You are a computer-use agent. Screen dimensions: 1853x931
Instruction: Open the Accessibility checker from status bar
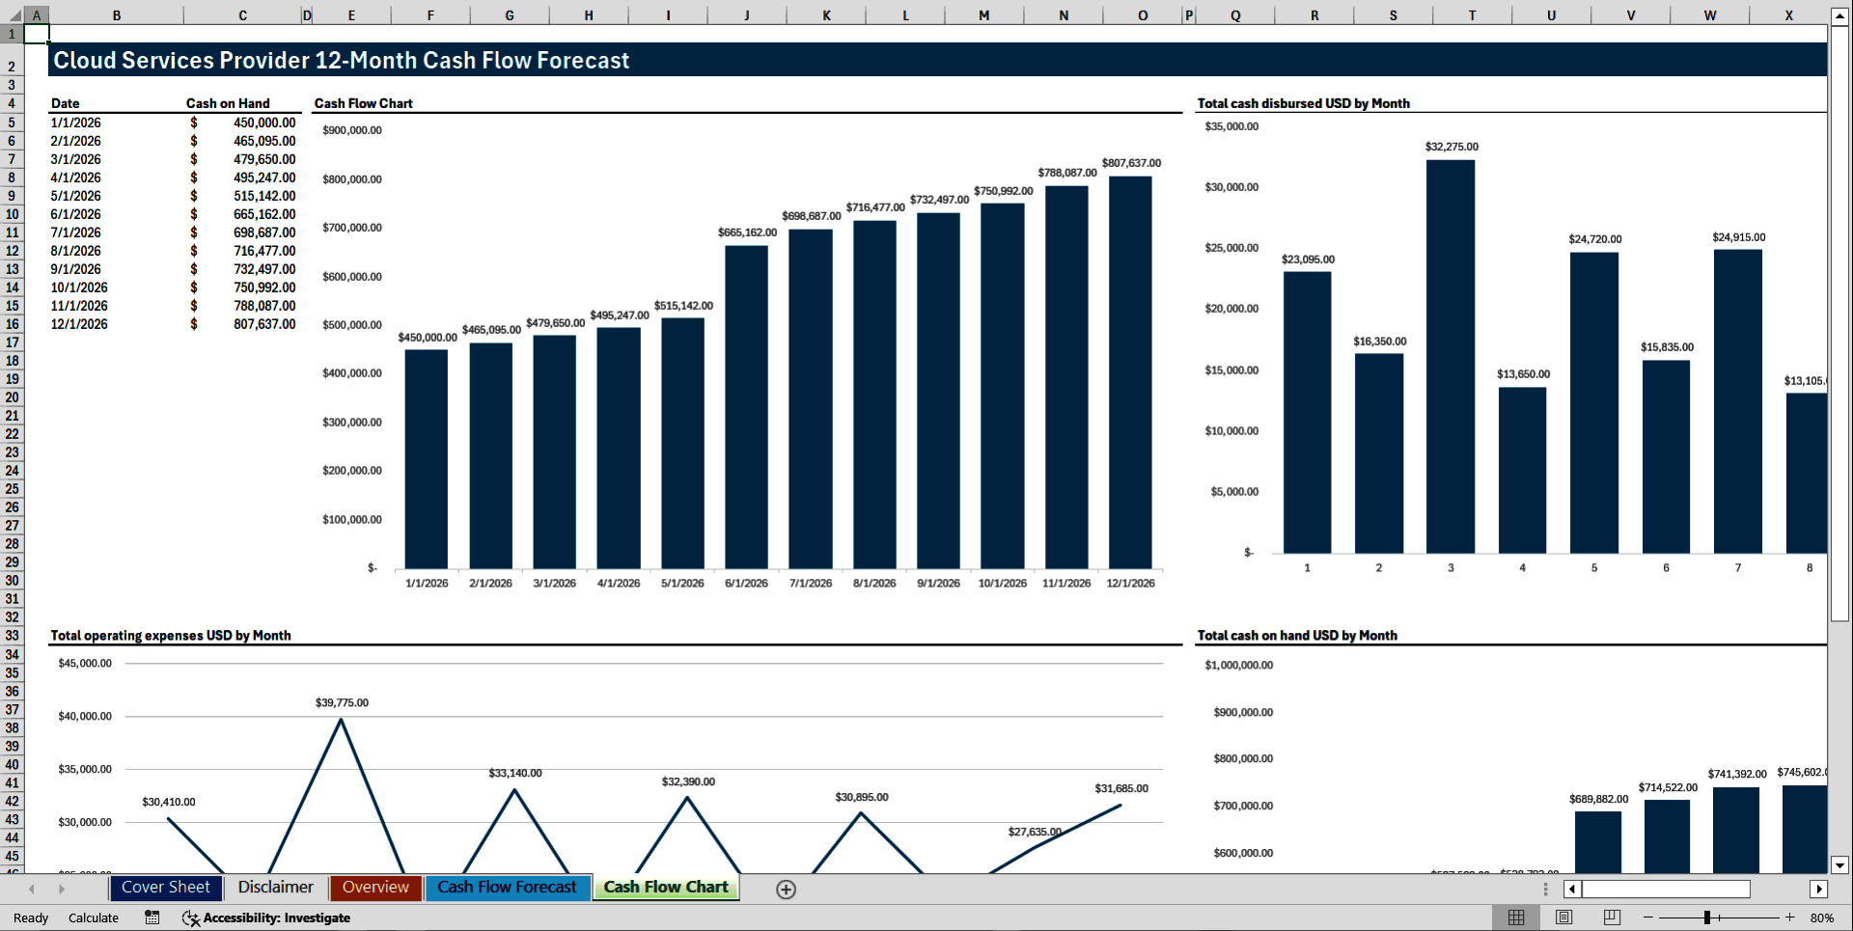coord(265,917)
